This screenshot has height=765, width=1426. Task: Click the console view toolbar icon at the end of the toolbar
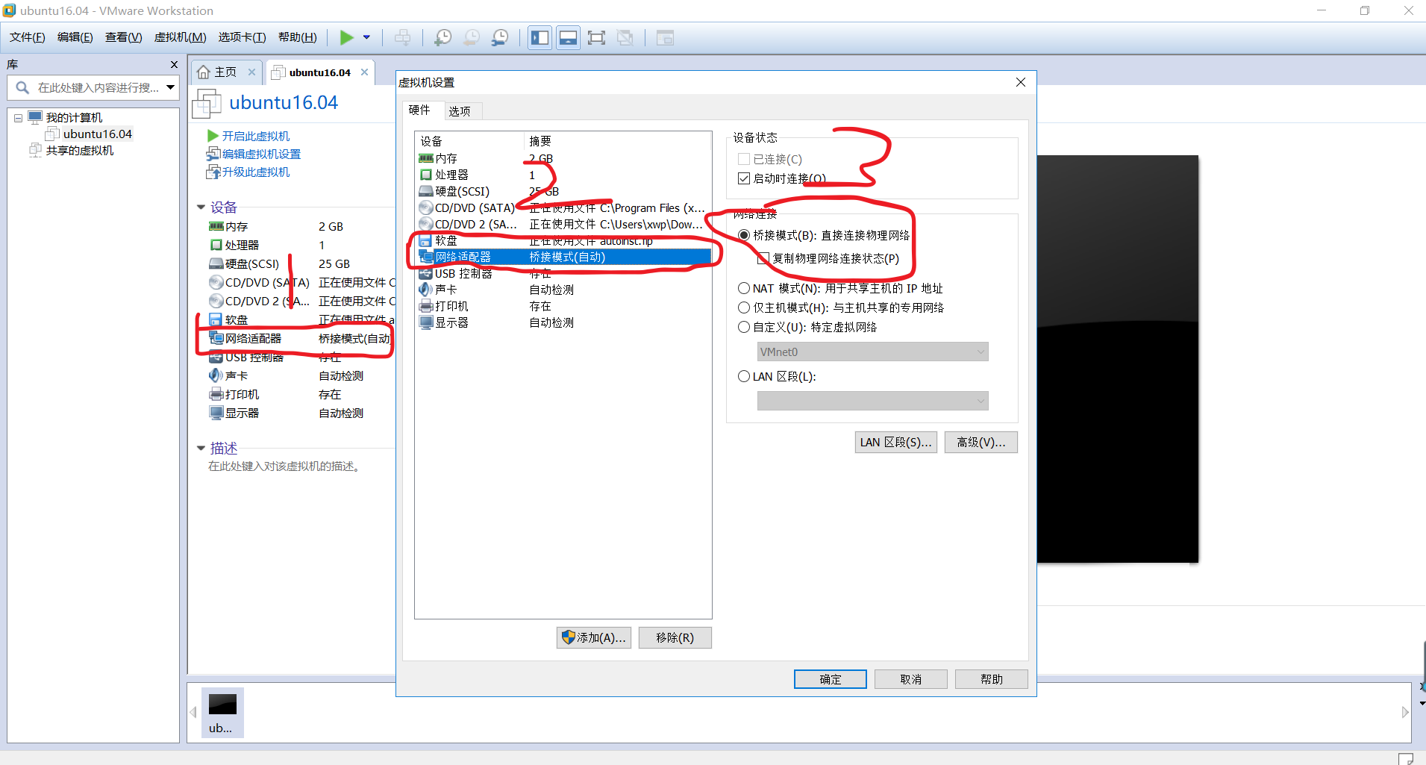click(x=665, y=37)
